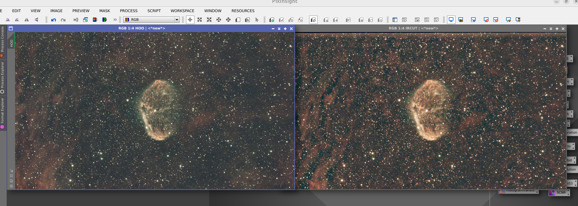Click the preview icon with up arrow
Screen dimensions: 578x206
pos(336,20)
